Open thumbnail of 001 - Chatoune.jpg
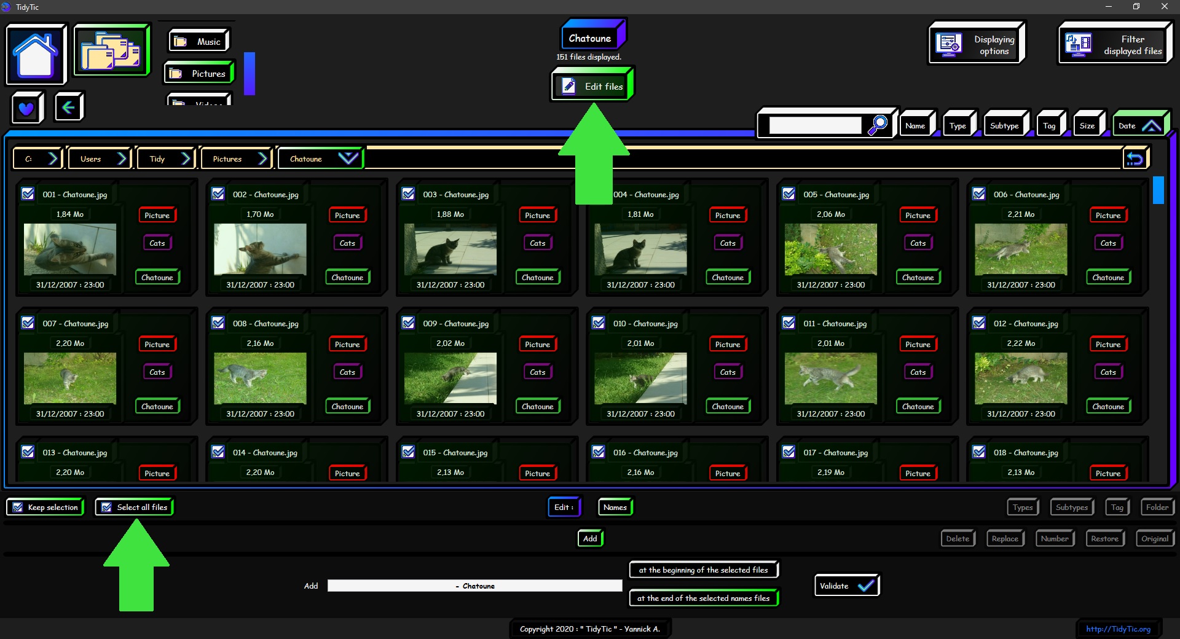Screen dimensions: 1180x639 [70, 249]
